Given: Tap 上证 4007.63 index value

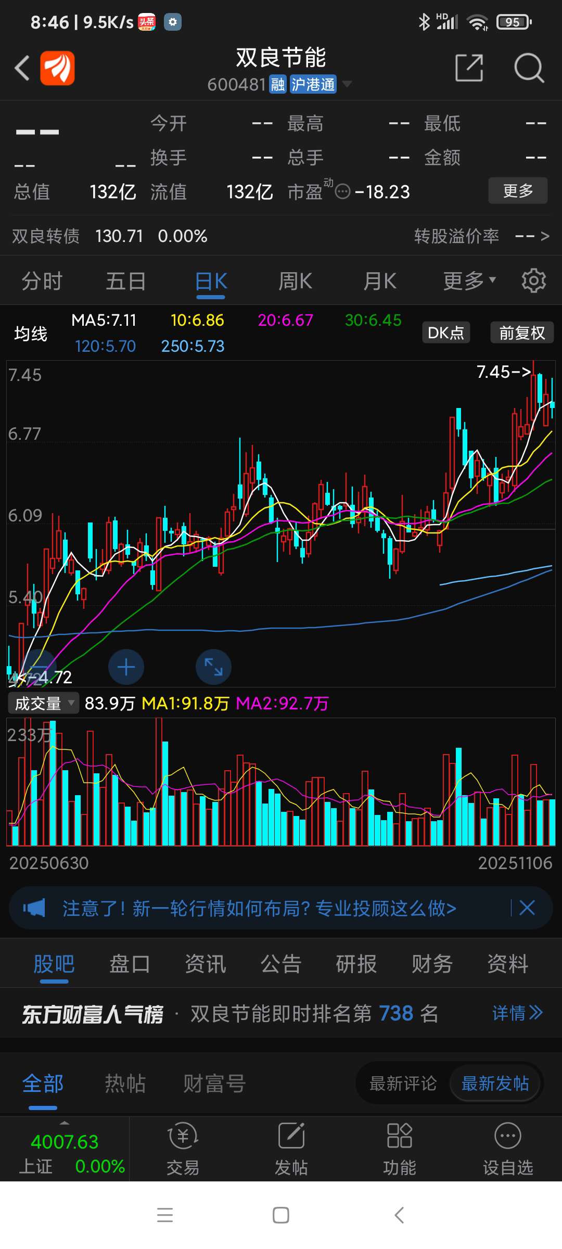Looking at the screenshot, I should [65, 1142].
